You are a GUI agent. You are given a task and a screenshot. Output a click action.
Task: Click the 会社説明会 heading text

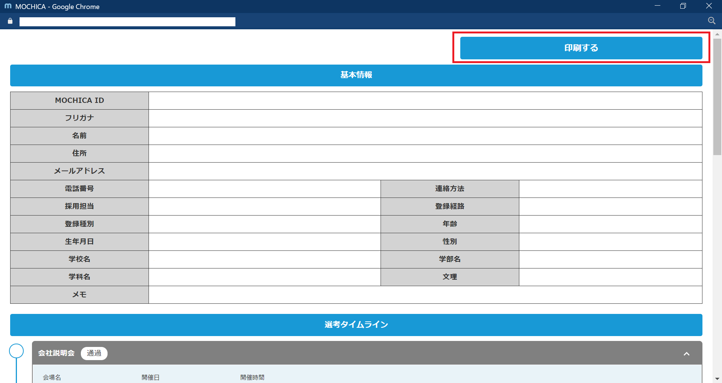(x=56, y=353)
